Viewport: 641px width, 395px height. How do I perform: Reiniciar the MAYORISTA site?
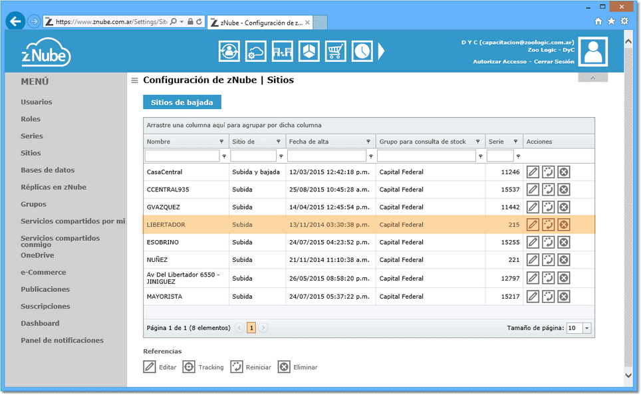pyautogui.click(x=548, y=297)
